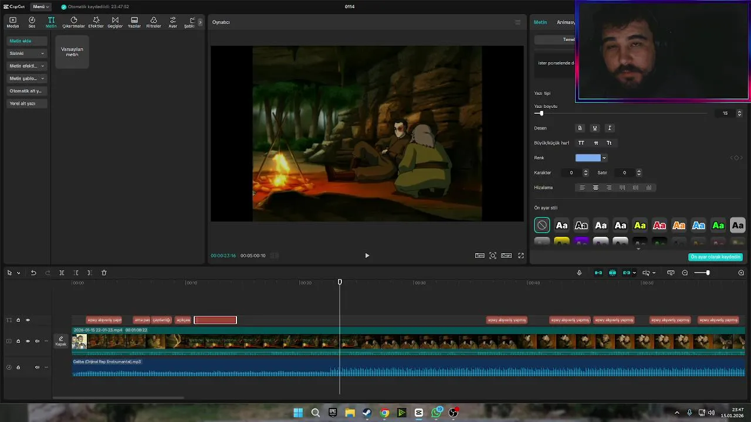Set text to all lowercase tt
Viewport: 751px width, 422px height.
coord(596,143)
